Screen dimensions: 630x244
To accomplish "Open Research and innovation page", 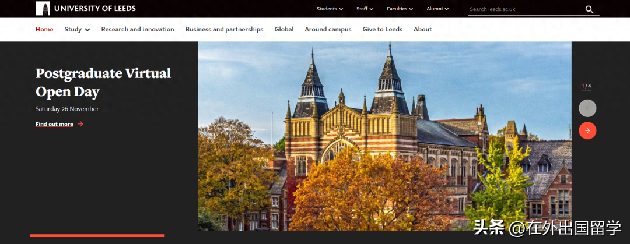I will click(x=138, y=30).
